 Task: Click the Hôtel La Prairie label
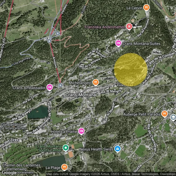coord(64,131)
